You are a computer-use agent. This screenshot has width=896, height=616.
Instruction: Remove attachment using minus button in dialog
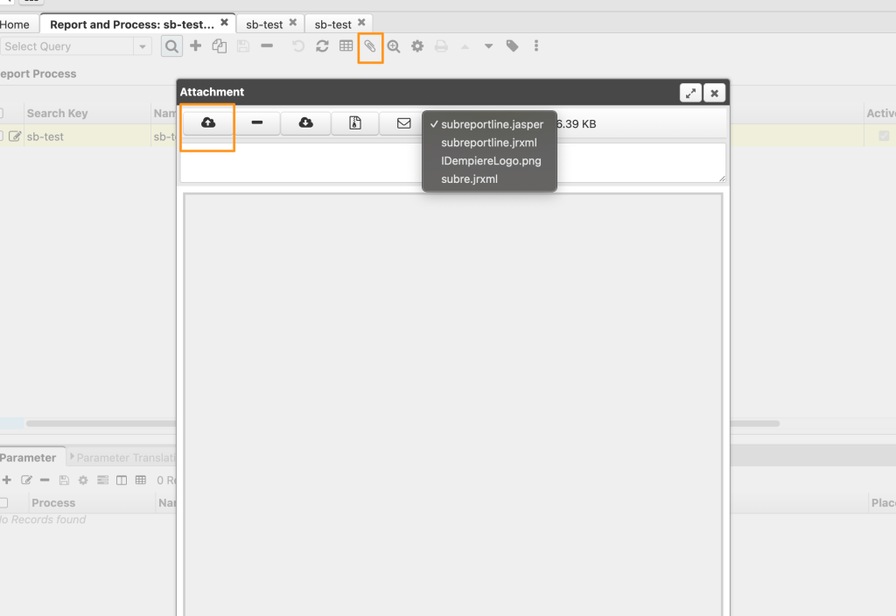point(257,122)
